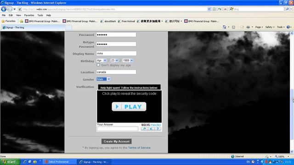294x165 pixels.
Task: Click the page vertical scrollbar thumb
Action: click(x=292, y=114)
